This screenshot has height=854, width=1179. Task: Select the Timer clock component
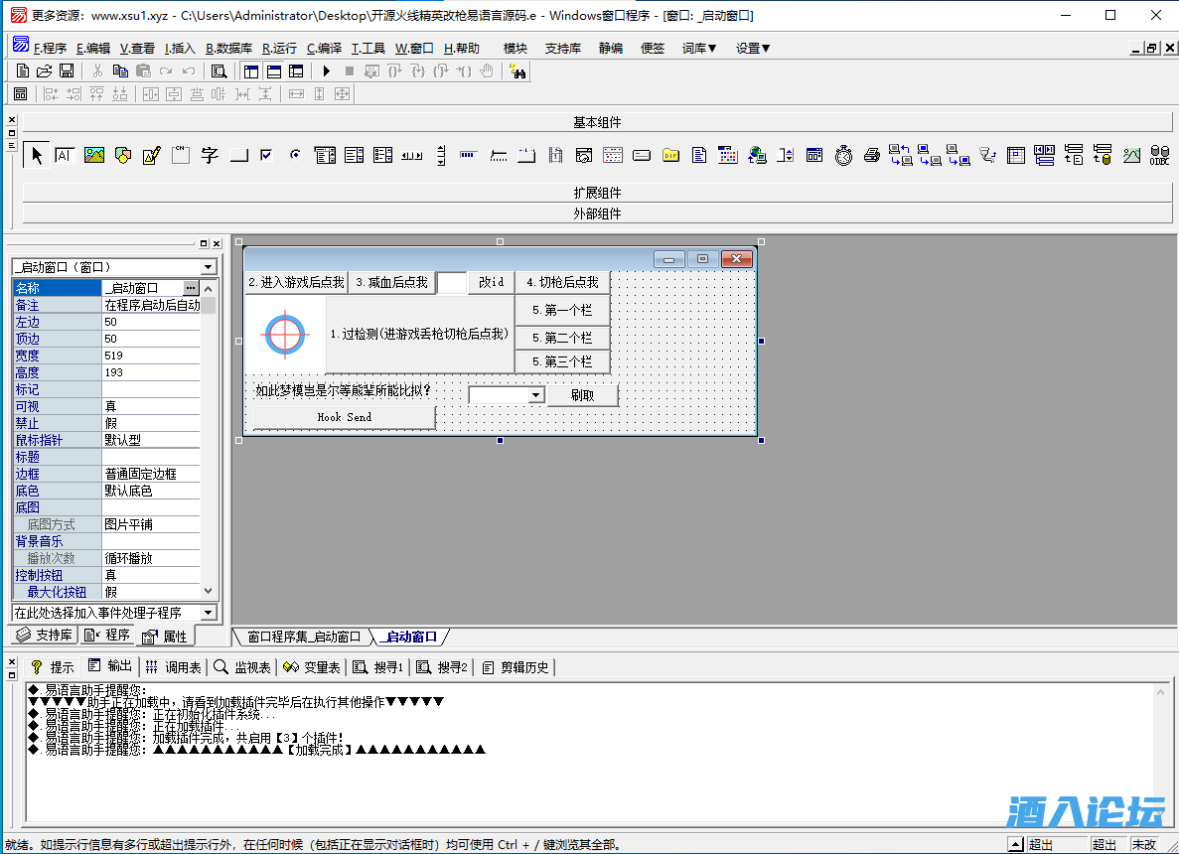(843, 155)
